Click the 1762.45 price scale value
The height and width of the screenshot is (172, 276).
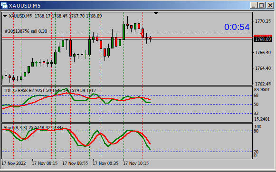click(x=263, y=84)
